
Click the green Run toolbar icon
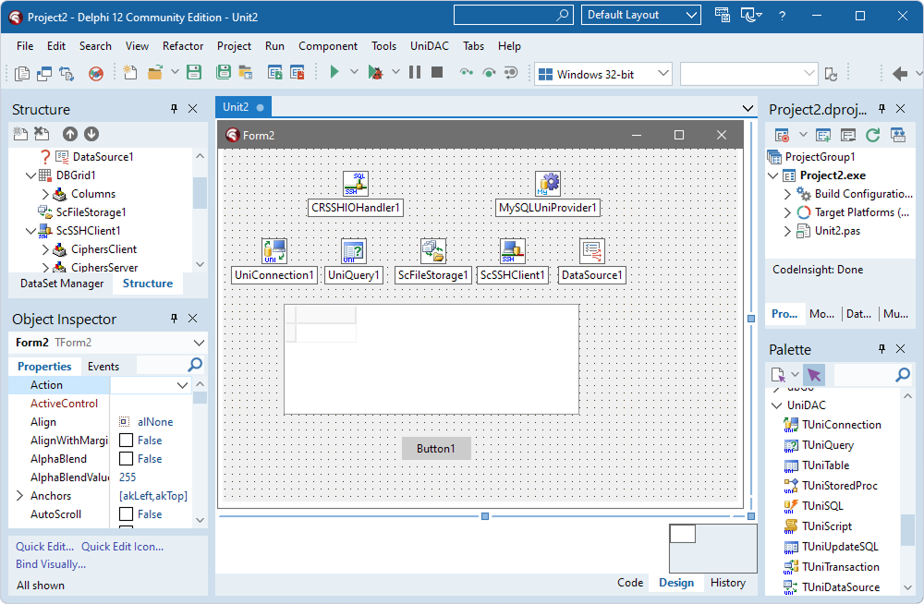click(334, 73)
